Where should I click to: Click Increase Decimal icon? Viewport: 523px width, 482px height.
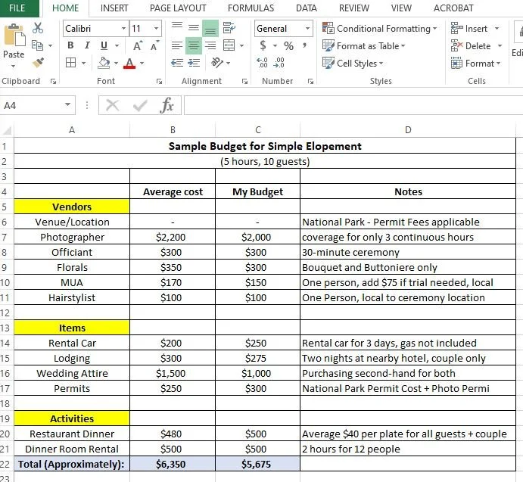pos(262,62)
